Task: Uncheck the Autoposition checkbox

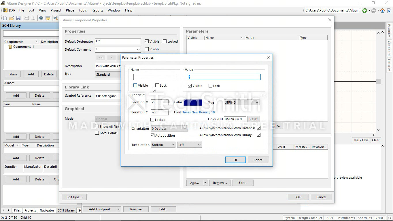Action: click(x=153, y=136)
